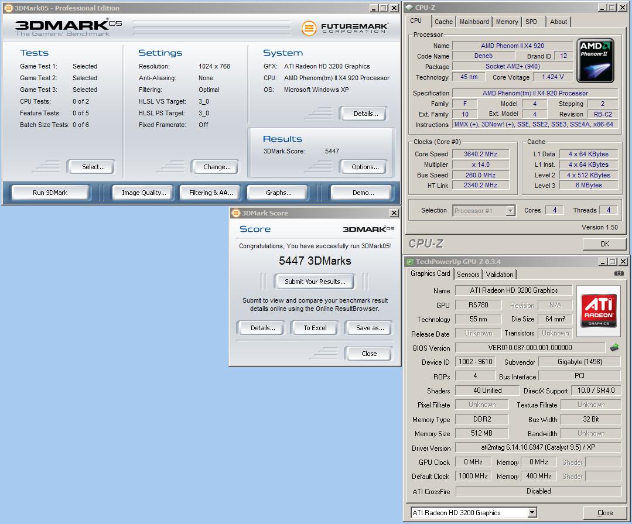Maximize the 3DMark05 window
632x524 pixels.
point(383,8)
